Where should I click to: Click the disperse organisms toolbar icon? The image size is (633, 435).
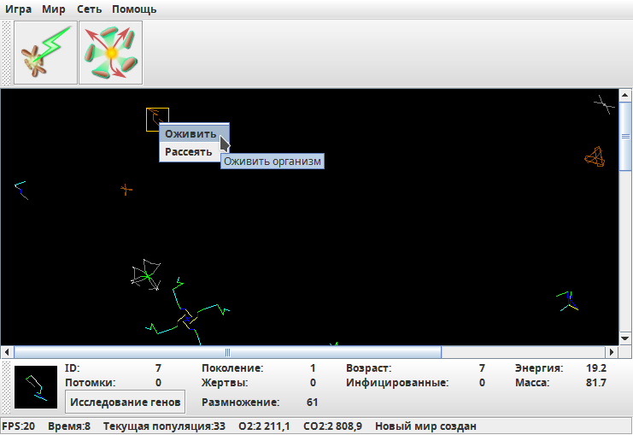[110, 53]
